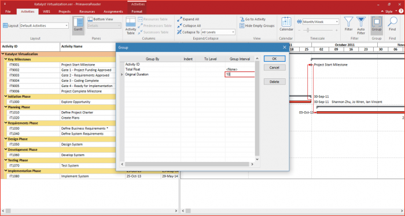Collapse the Development Phase group
This screenshot has height=216, width=405.
pyautogui.click(x=6, y=150)
